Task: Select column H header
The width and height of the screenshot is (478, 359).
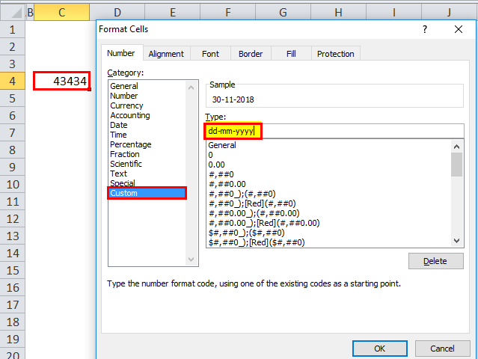Action: 338,13
